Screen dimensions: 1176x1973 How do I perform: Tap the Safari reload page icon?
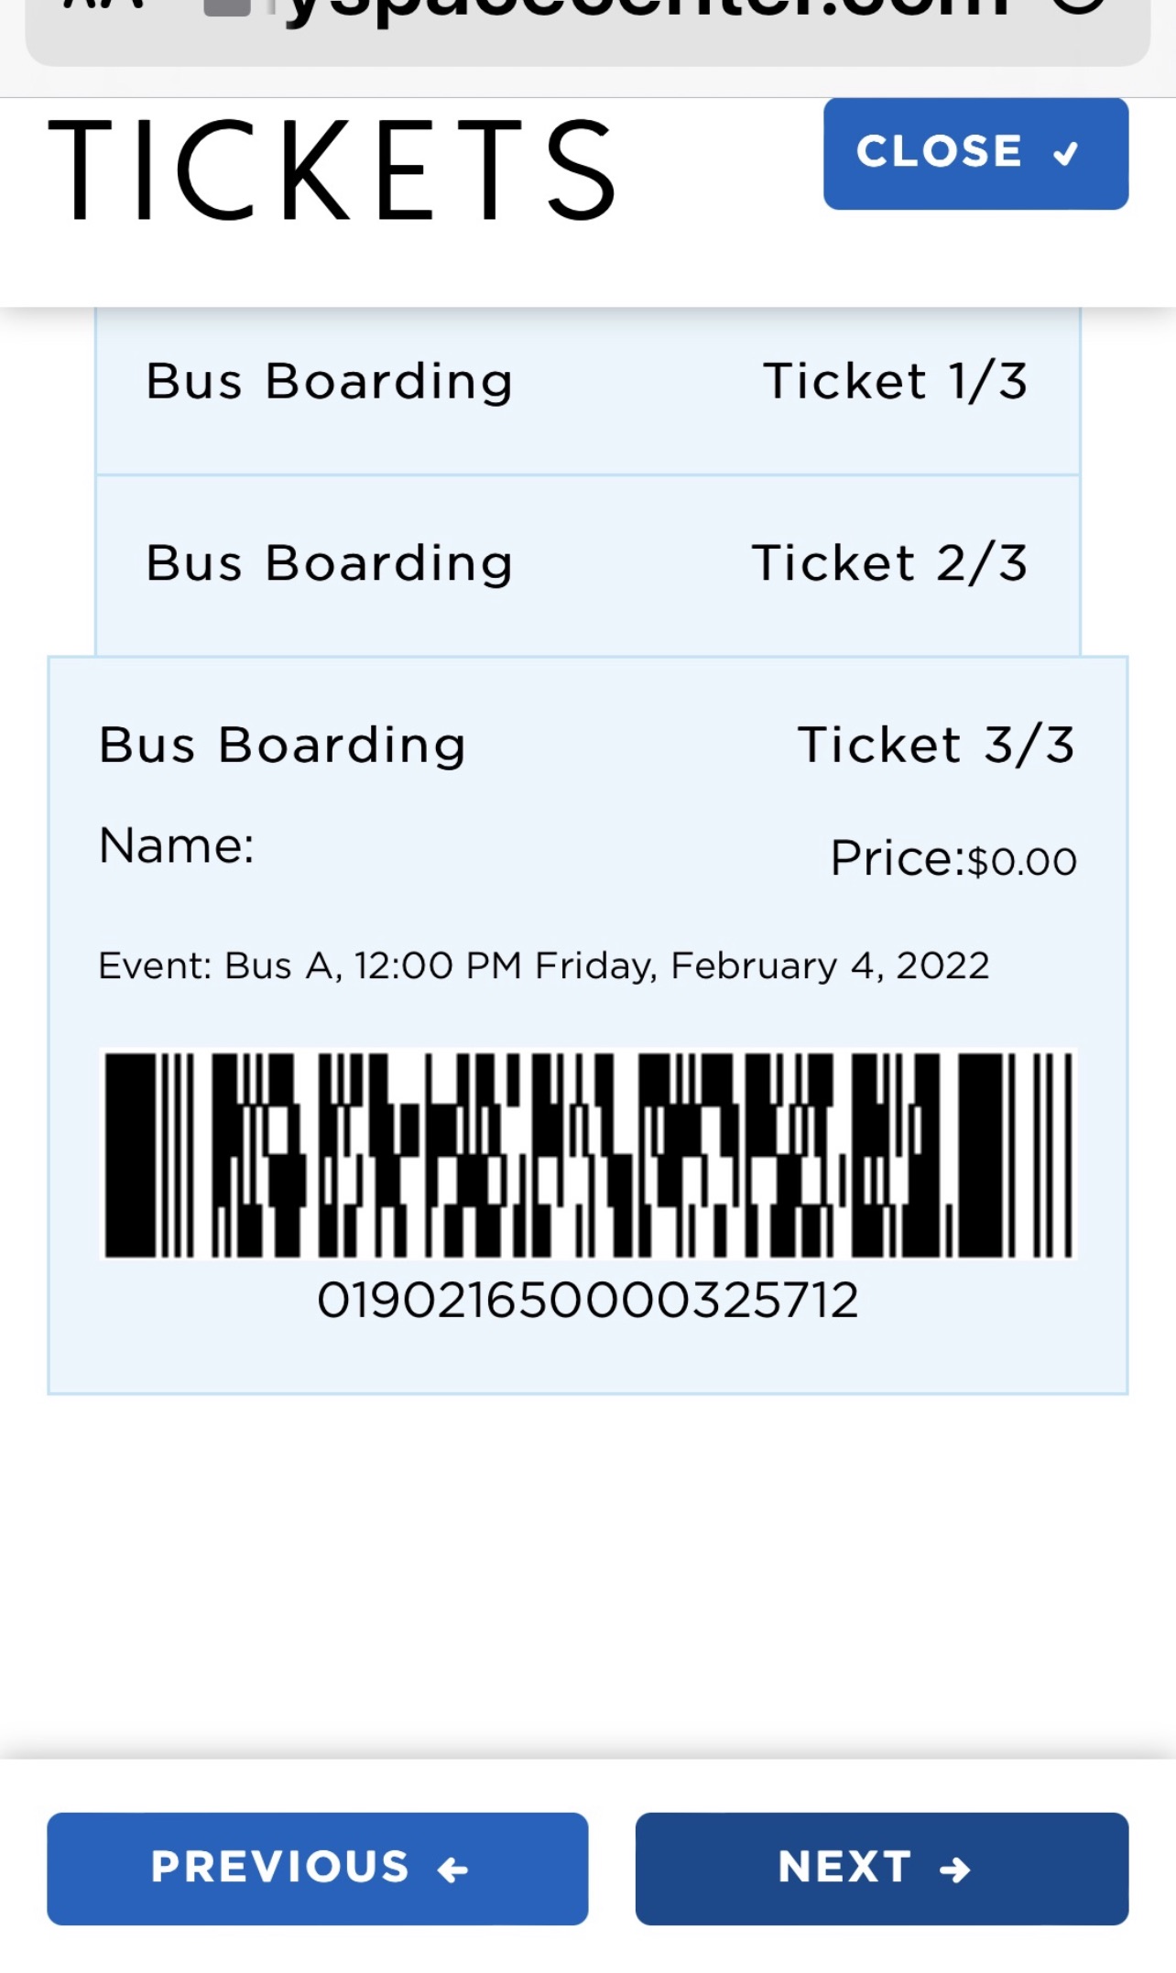1079,5
